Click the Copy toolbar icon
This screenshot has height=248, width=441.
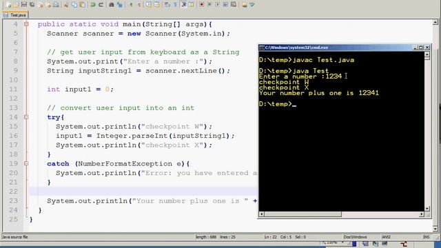[74, 5]
